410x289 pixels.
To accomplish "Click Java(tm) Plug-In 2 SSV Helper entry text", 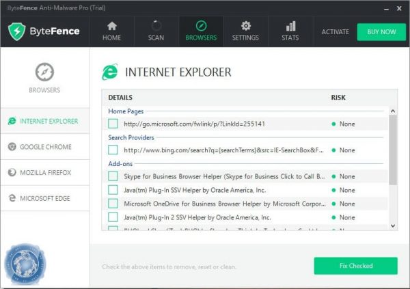I will (x=197, y=217).
